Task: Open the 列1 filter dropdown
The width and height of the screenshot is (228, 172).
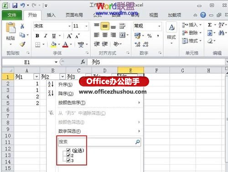Action: coord(36,77)
